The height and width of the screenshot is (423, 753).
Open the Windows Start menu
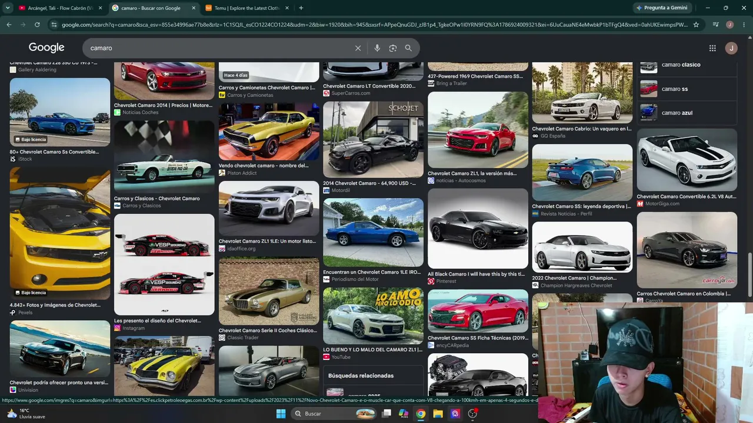pos(281,414)
